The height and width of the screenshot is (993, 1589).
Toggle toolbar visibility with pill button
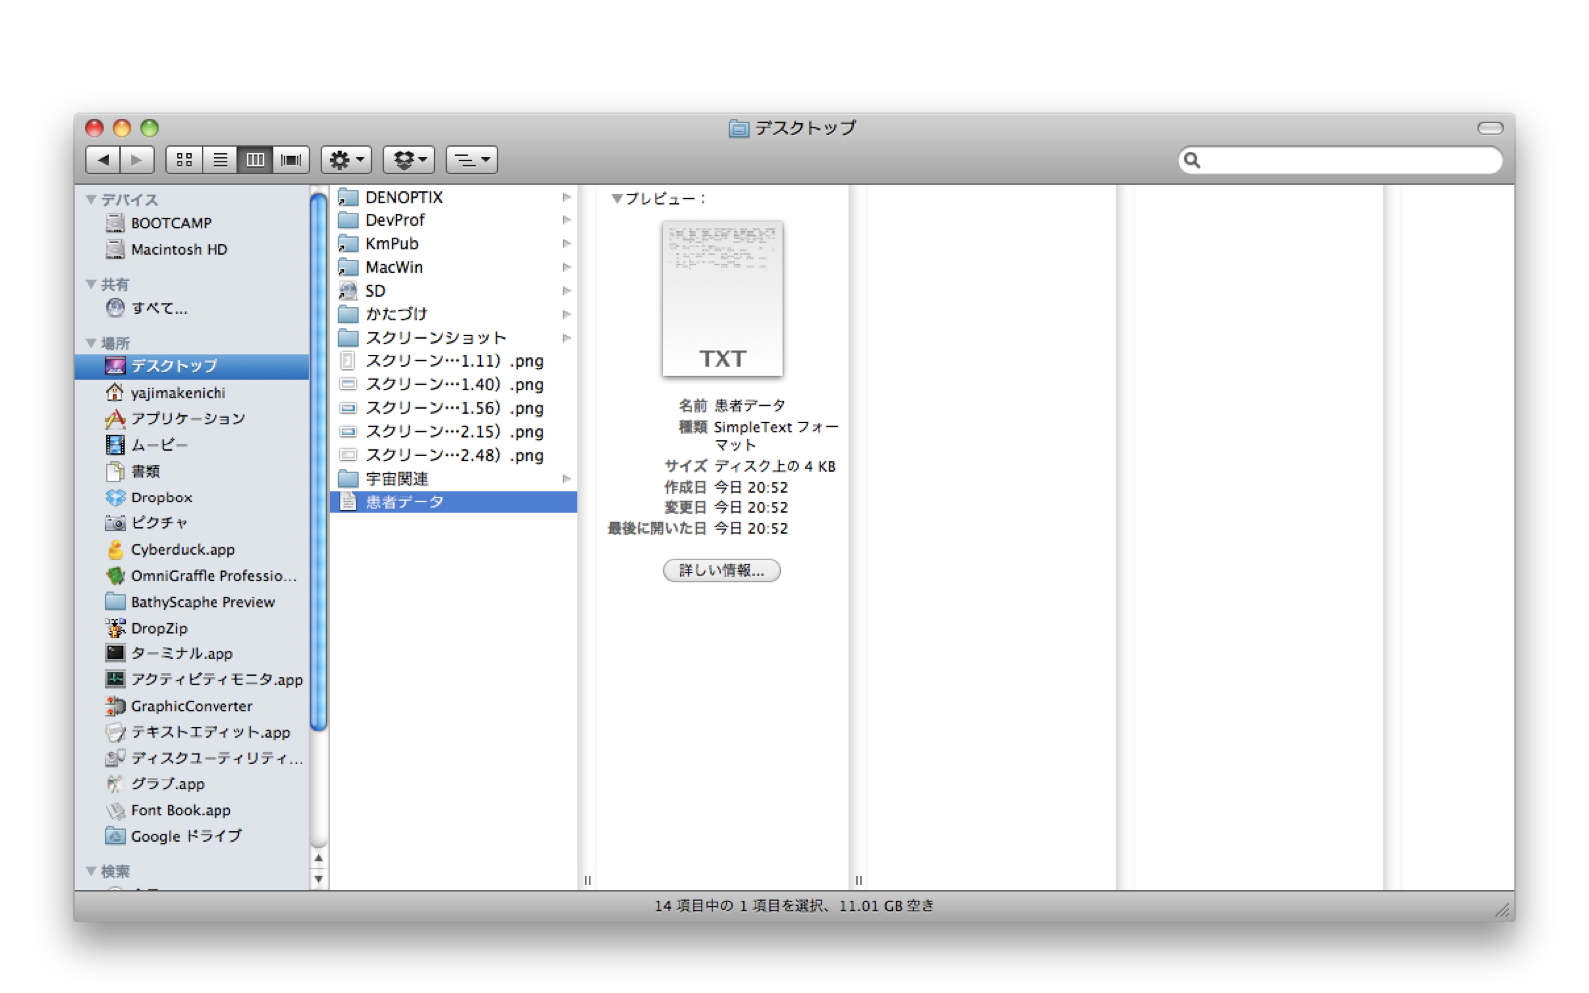[1490, 128]
